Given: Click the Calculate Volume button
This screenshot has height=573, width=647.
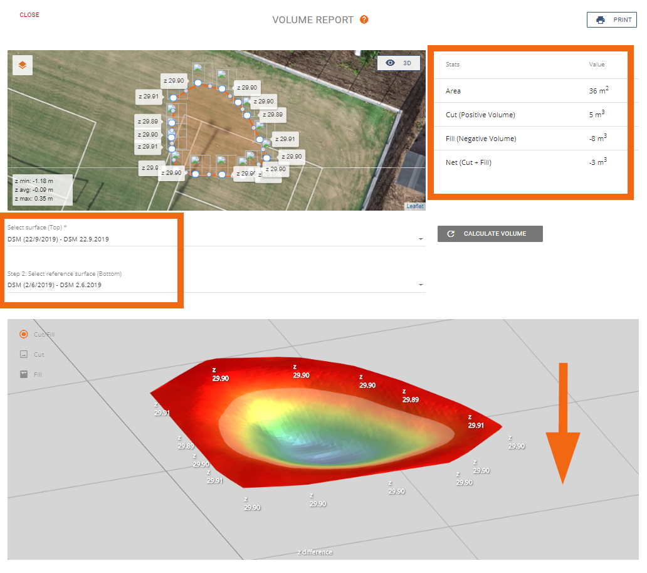Looking at the screenshot, I should 490,234.
